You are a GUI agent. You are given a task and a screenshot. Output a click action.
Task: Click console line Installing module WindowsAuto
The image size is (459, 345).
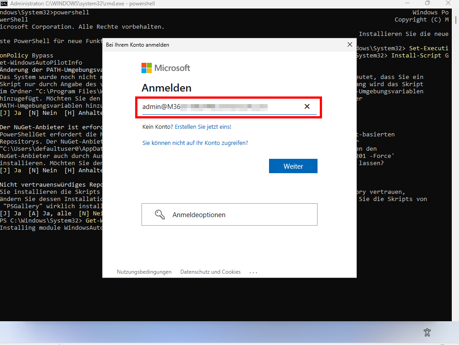(51, 227)
